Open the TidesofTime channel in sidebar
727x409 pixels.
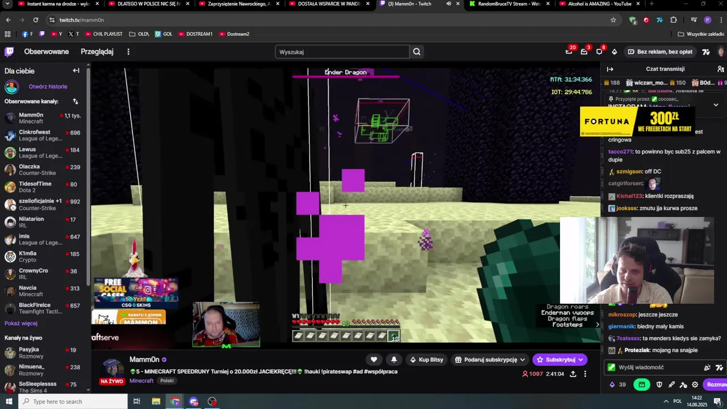click(44, 187)
